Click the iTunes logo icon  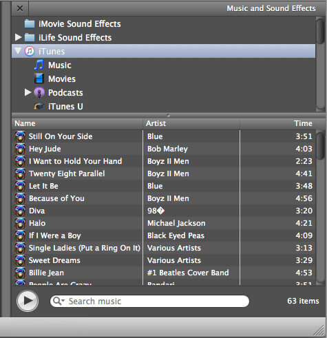[30, 51]
